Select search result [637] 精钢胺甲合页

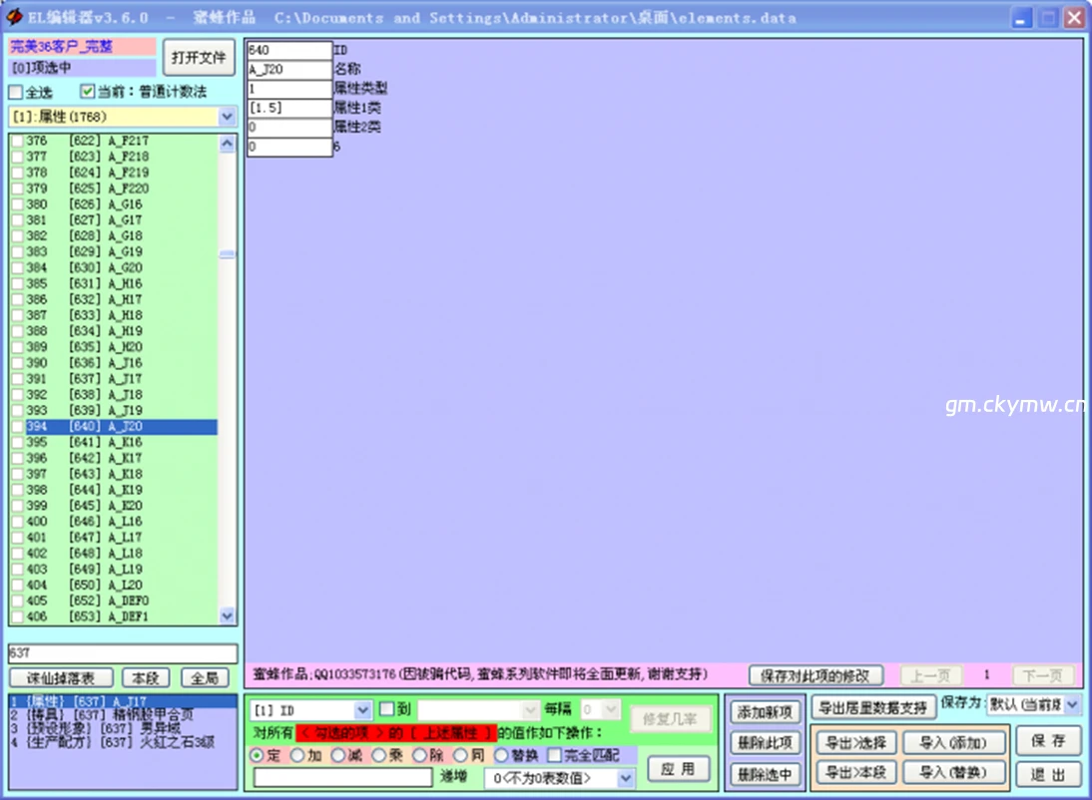(x=123, y=715)
